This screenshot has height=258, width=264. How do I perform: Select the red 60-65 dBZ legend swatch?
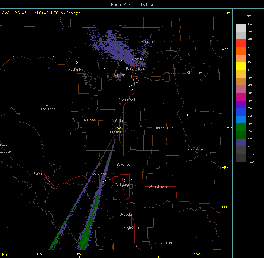(241, 43)
